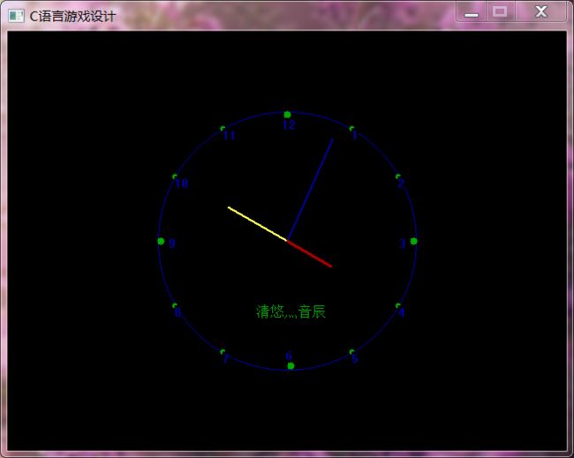Click the green dot at 12 o'clock
Image resolution: width=574 pixels, height=458 pixels.
coord(287,115)
